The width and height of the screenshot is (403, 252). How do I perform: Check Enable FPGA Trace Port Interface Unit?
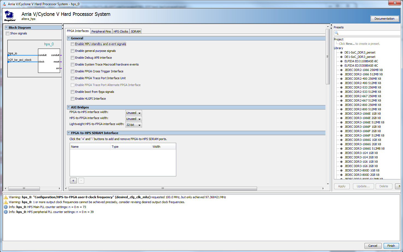point(72,78)
